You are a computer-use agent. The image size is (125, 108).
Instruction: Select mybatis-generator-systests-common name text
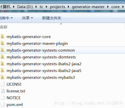41,50
